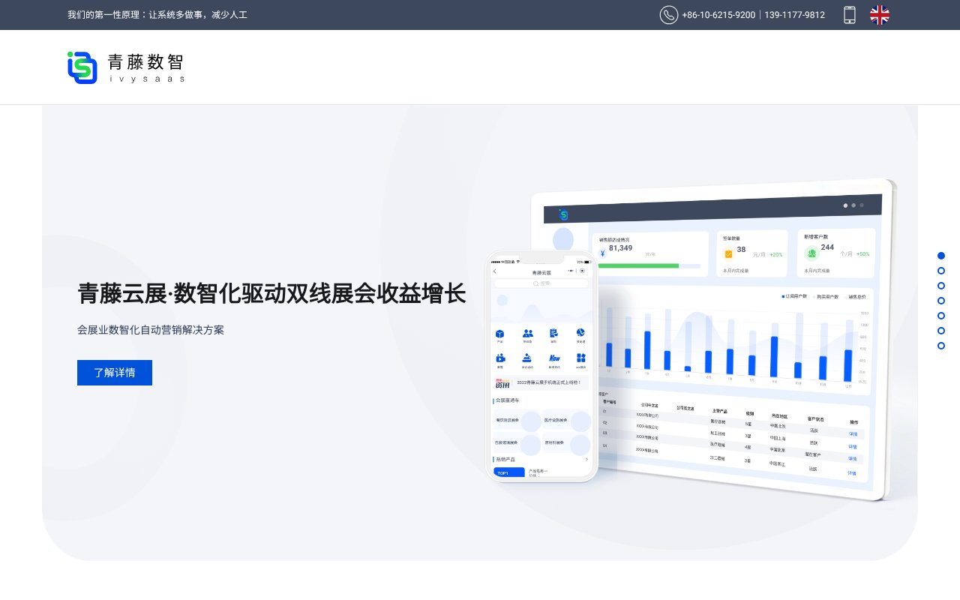
Task: Tap the New news icon in the phone app
Action: [x=555, y=358]
